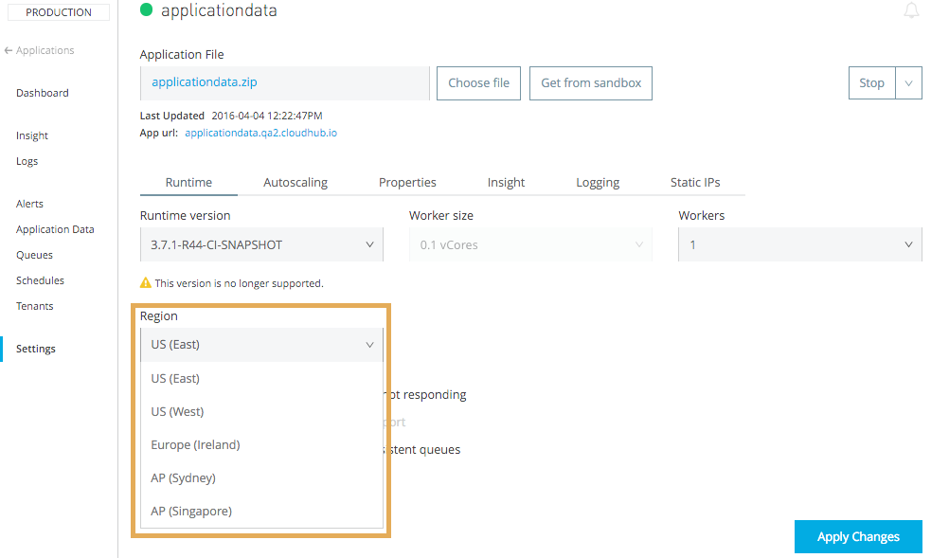Click the yellow warning icon for unsupported version
The image size is (931, 558).
[146, 282]
